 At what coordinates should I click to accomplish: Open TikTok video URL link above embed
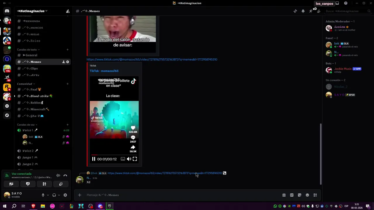152,60
